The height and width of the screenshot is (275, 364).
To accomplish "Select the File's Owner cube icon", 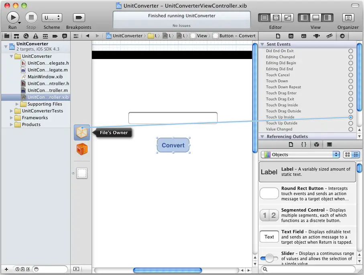I will point(82,132).
